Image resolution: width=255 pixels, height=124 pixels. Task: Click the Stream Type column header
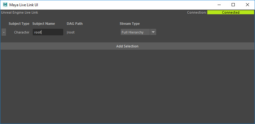pyautogui.click(x=130, y=24)
